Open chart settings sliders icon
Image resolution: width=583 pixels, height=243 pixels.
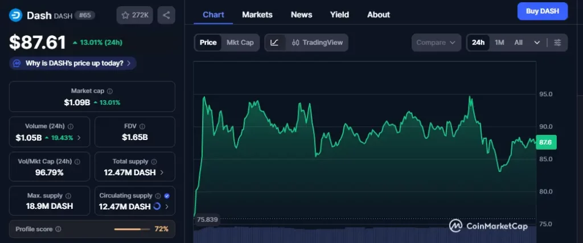[x=557, y=43]
